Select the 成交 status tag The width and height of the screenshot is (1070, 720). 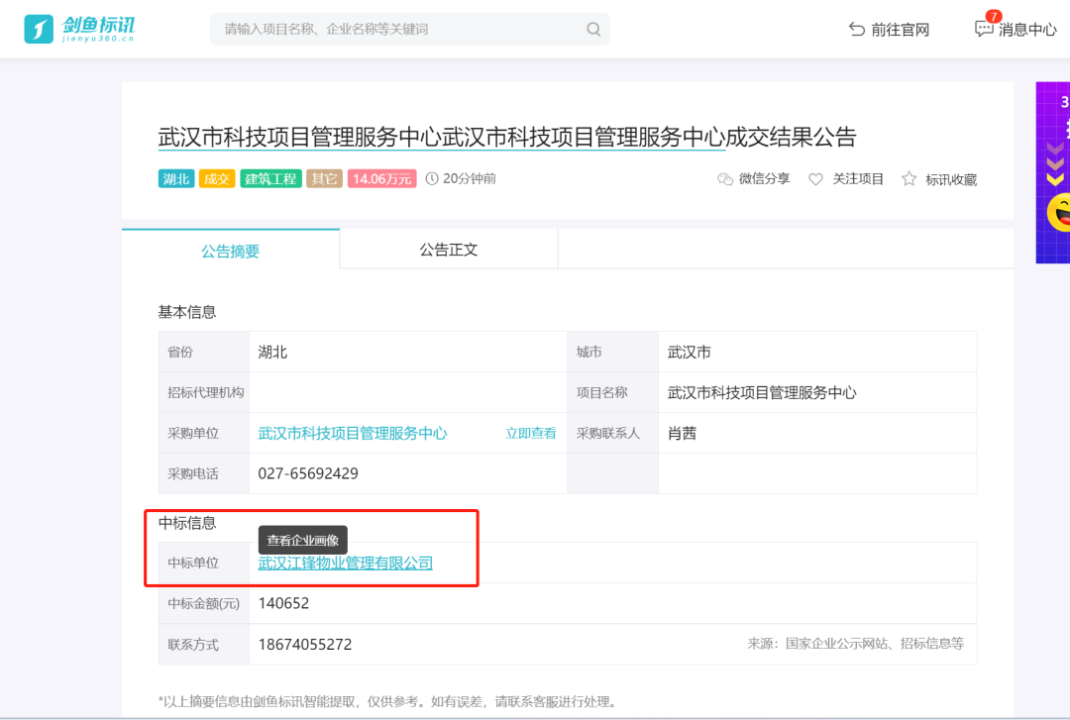(x=216, y=179)
